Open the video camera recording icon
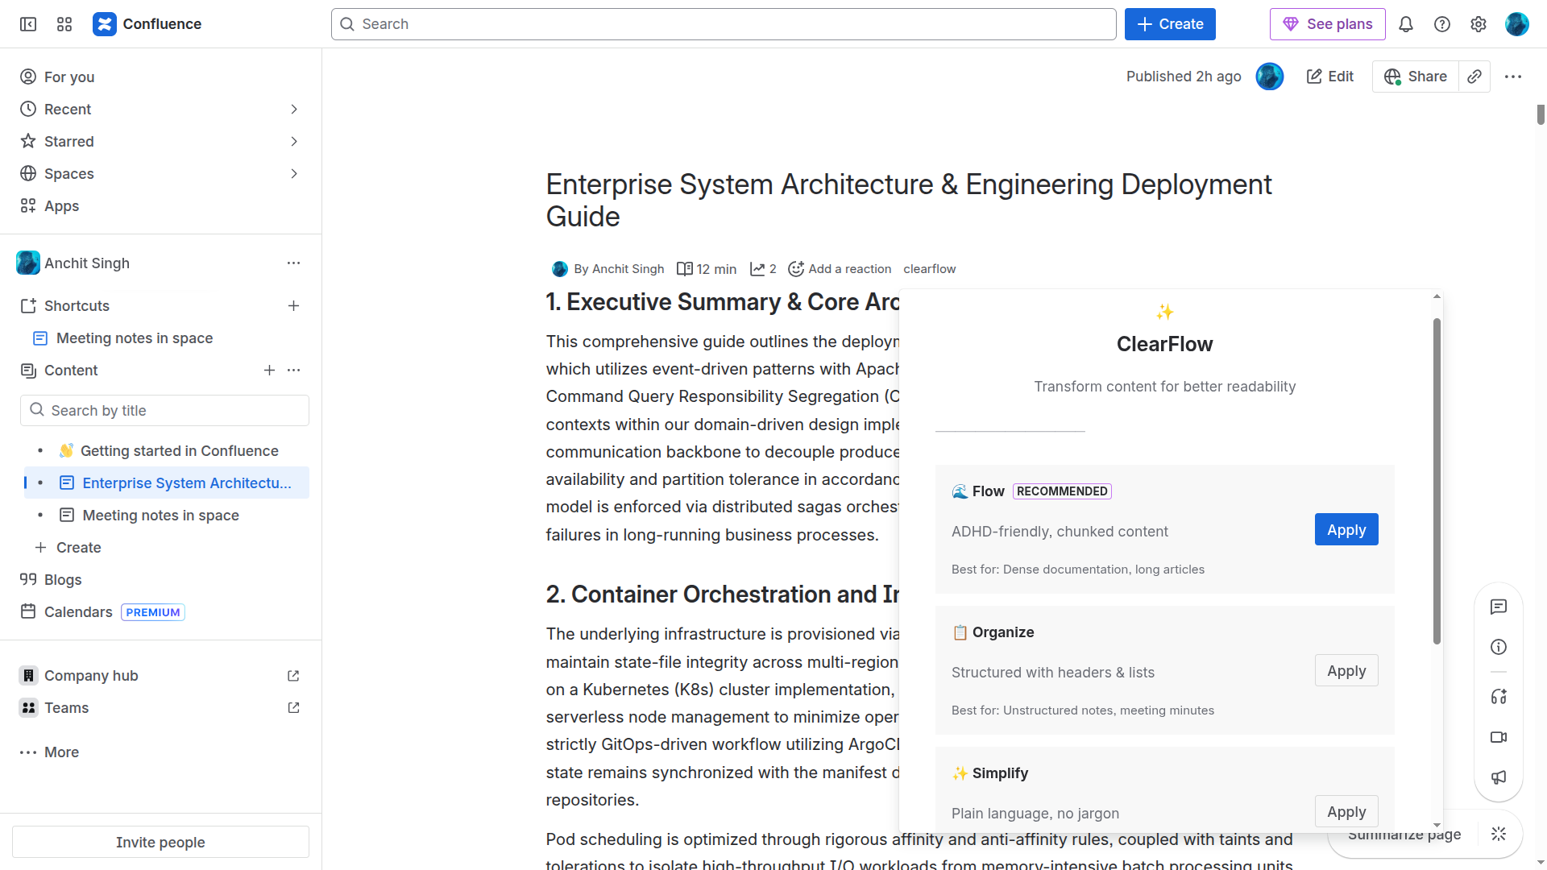Image resolution: width=1547 pixels, height=870 pixels. click(x=1498, y=737)
